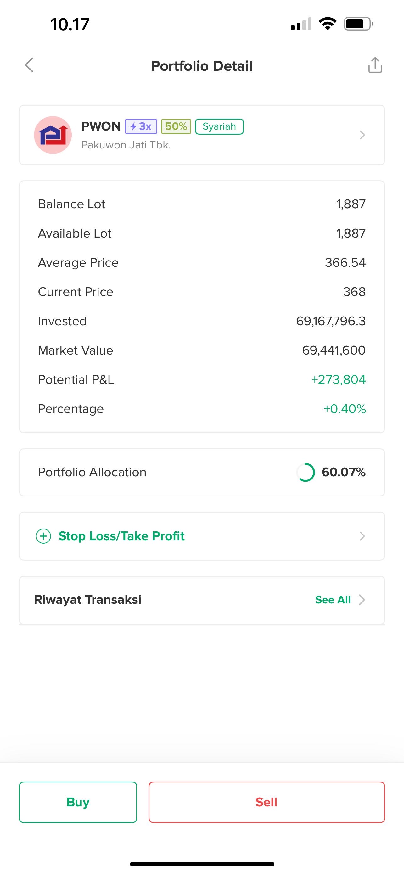
Task: Tap the Portfolio Allocation row
Action: 202,472
